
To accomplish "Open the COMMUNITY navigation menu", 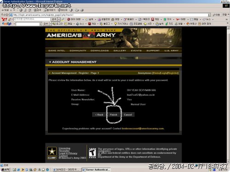I will click(78, 50).
